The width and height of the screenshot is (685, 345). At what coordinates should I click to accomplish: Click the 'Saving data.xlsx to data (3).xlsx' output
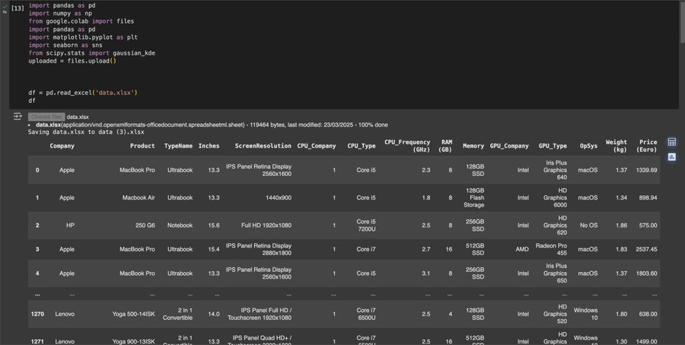point(86,132)
